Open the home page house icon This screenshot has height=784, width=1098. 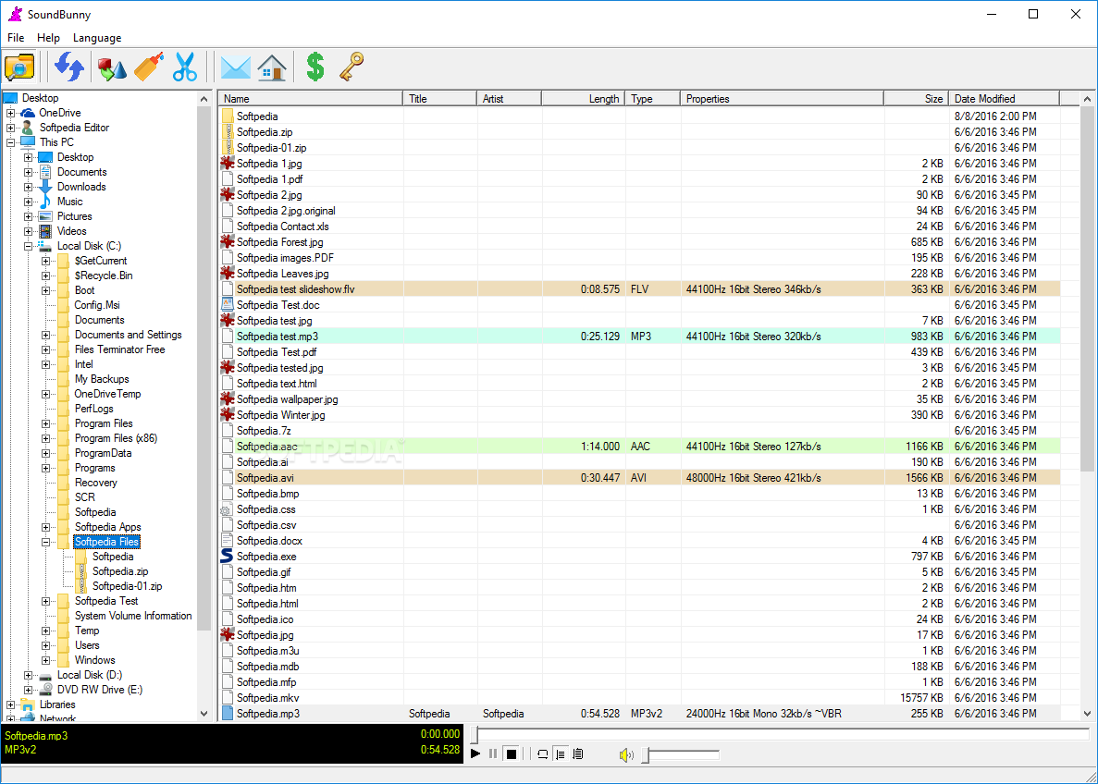272,67
